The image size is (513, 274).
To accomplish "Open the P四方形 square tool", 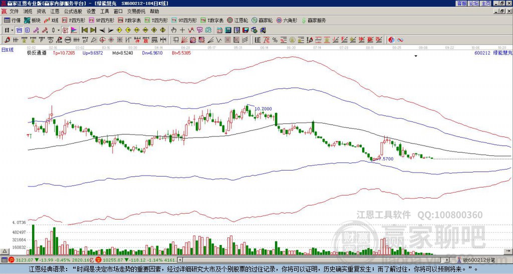I will 74,20.
